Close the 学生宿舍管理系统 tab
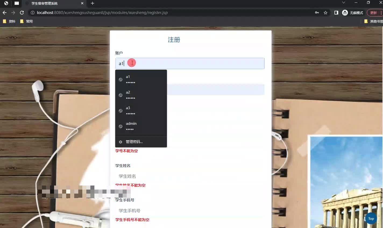The width and height of the screenshot is (383, 228). [x=82, y=3]
